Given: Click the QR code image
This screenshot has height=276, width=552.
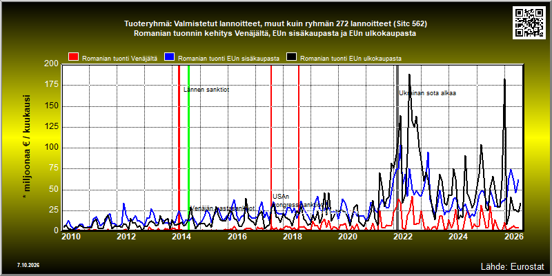Looking at the screenshot, I should click(x=529, y=22).
